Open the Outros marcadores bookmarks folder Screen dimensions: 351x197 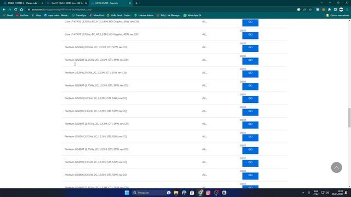click(337, 15)
